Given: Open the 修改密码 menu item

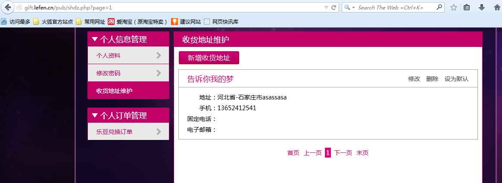Looking at the screenshot, I should pos(128,73).
